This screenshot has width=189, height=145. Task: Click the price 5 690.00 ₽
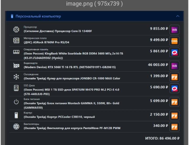(159, 87)
